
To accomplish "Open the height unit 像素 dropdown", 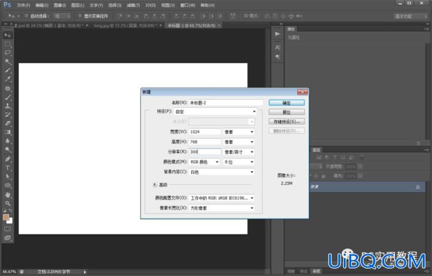I will [238, 142].
